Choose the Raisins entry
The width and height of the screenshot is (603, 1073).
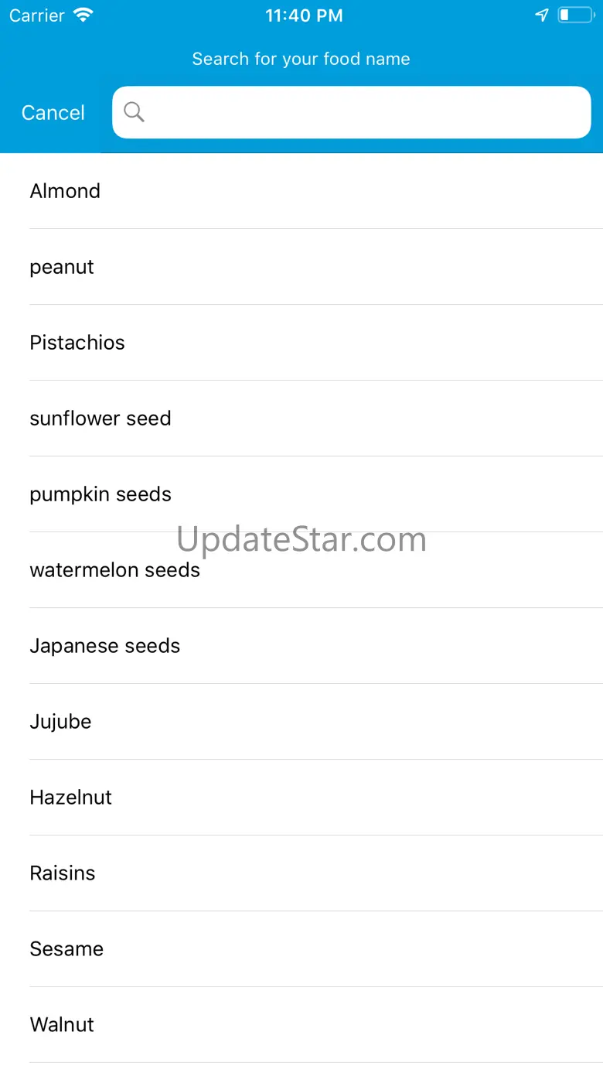click(x=63, y=873)
